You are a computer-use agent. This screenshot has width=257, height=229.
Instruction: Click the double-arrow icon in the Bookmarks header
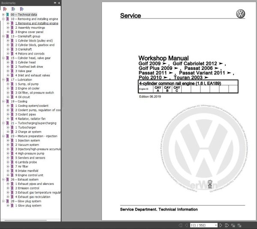click(x=55, y=3)
